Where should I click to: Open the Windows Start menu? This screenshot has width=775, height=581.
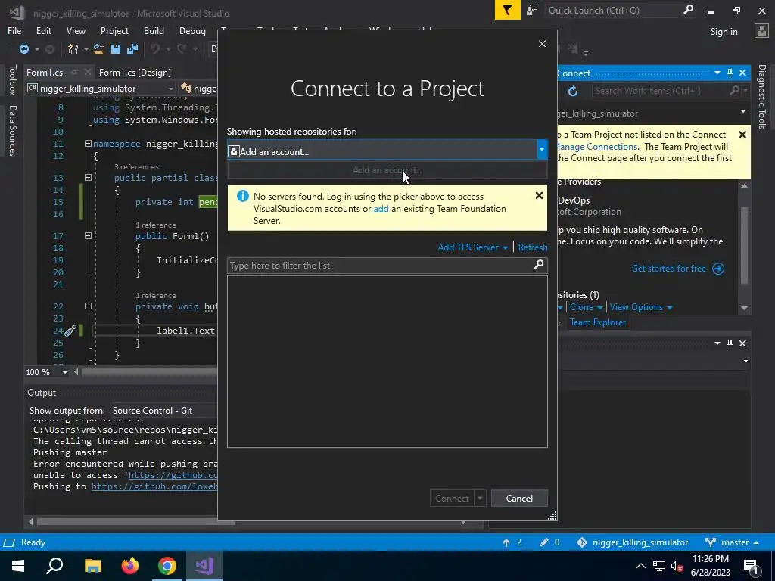pyautogui.click(x=18, y=566)
